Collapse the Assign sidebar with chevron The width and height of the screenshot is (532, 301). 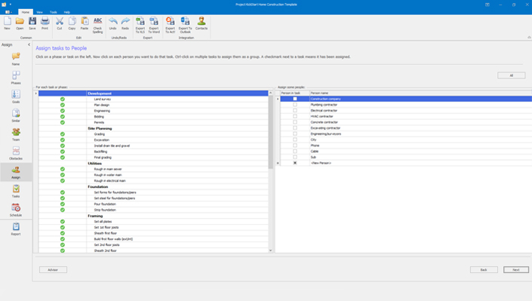tap(29, 45)
